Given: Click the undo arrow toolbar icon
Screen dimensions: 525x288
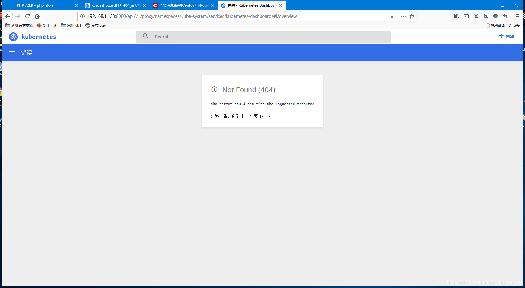Looking at the screenshot, I should coord(505,16).
